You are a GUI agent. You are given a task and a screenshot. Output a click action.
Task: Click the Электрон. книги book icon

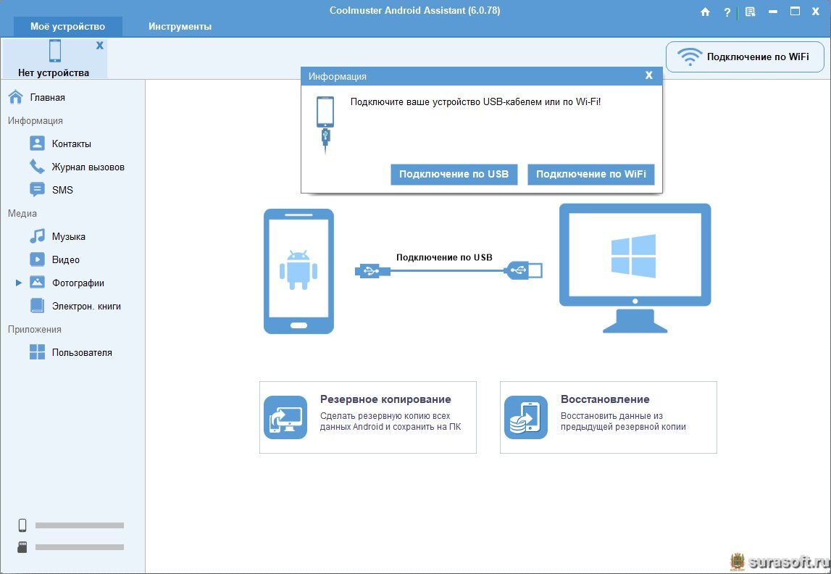tap(37, 306)
